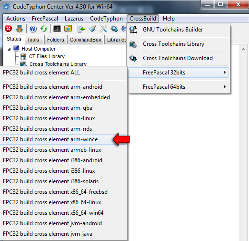Switch to the Status tab
This screenshot has height=241, width=249.
[14, 39]
